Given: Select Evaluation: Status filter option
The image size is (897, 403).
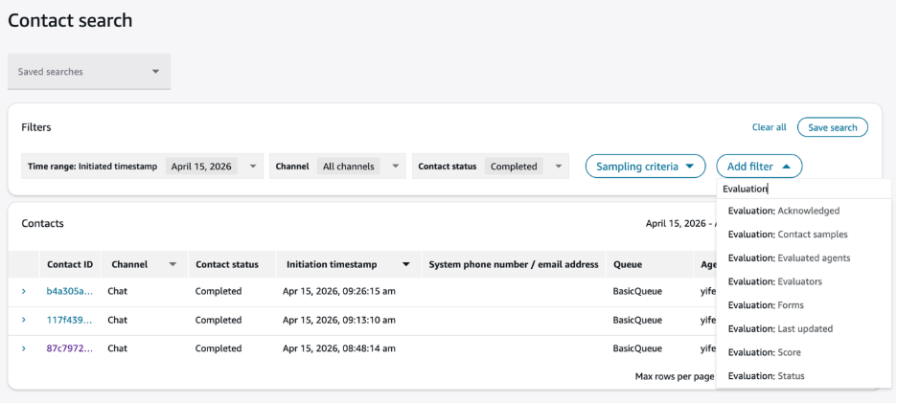Looking at the screenshot, I should 766,375.
